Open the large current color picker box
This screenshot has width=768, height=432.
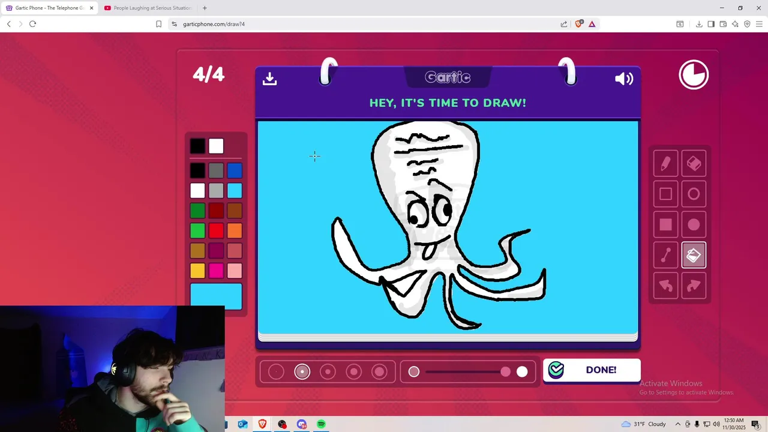(x=216, y=296)
